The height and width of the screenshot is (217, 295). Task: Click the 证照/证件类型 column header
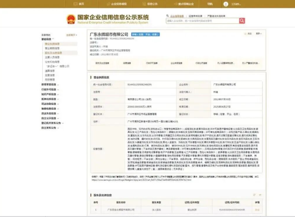192,202
